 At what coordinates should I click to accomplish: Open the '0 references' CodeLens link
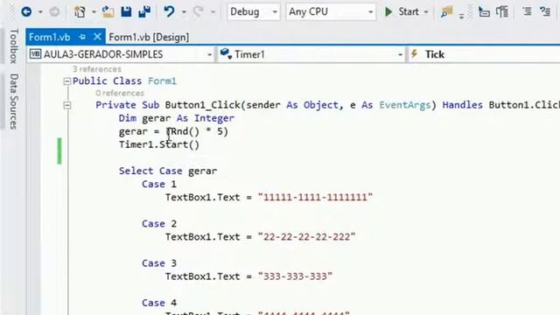pos(120,94)
